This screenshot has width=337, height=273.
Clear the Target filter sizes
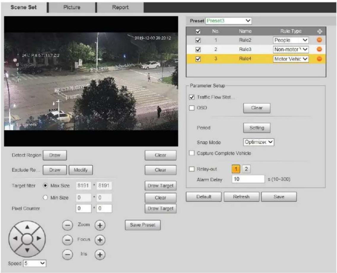[161, 198]
